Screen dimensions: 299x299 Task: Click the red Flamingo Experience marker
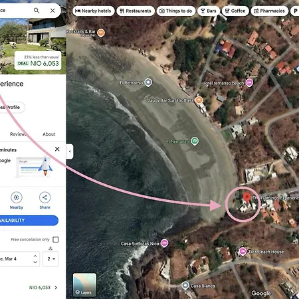click(247, 197)
